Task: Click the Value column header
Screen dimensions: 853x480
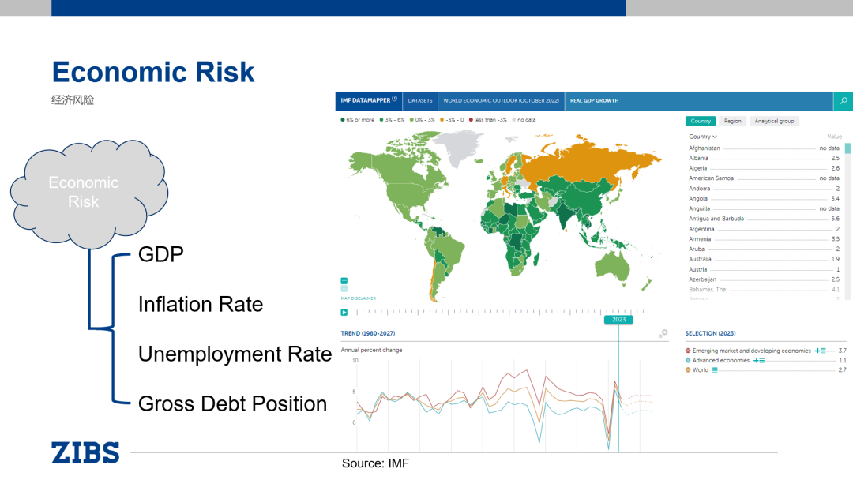Action: coord(834,137)
